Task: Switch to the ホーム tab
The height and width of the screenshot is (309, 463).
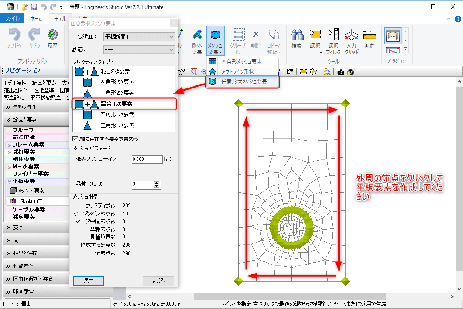Action: tap(36, 18)
